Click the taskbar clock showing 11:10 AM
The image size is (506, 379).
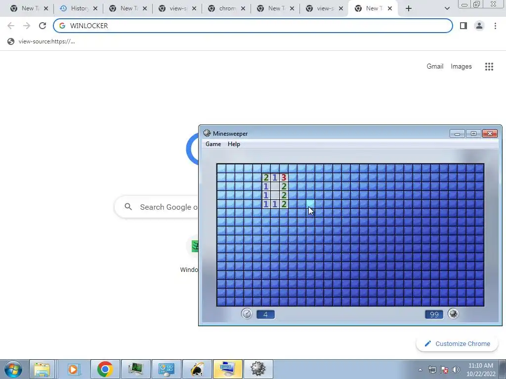pos(480,370)
